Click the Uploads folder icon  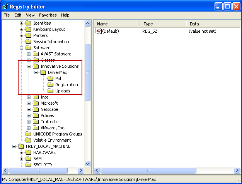[51, 91]
